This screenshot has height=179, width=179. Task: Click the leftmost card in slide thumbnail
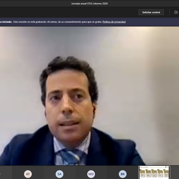142,173
